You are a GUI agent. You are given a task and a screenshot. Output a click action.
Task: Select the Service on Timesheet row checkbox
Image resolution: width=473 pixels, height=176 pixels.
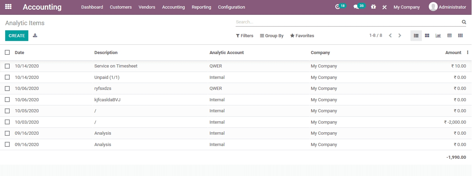tap(7, 66)
